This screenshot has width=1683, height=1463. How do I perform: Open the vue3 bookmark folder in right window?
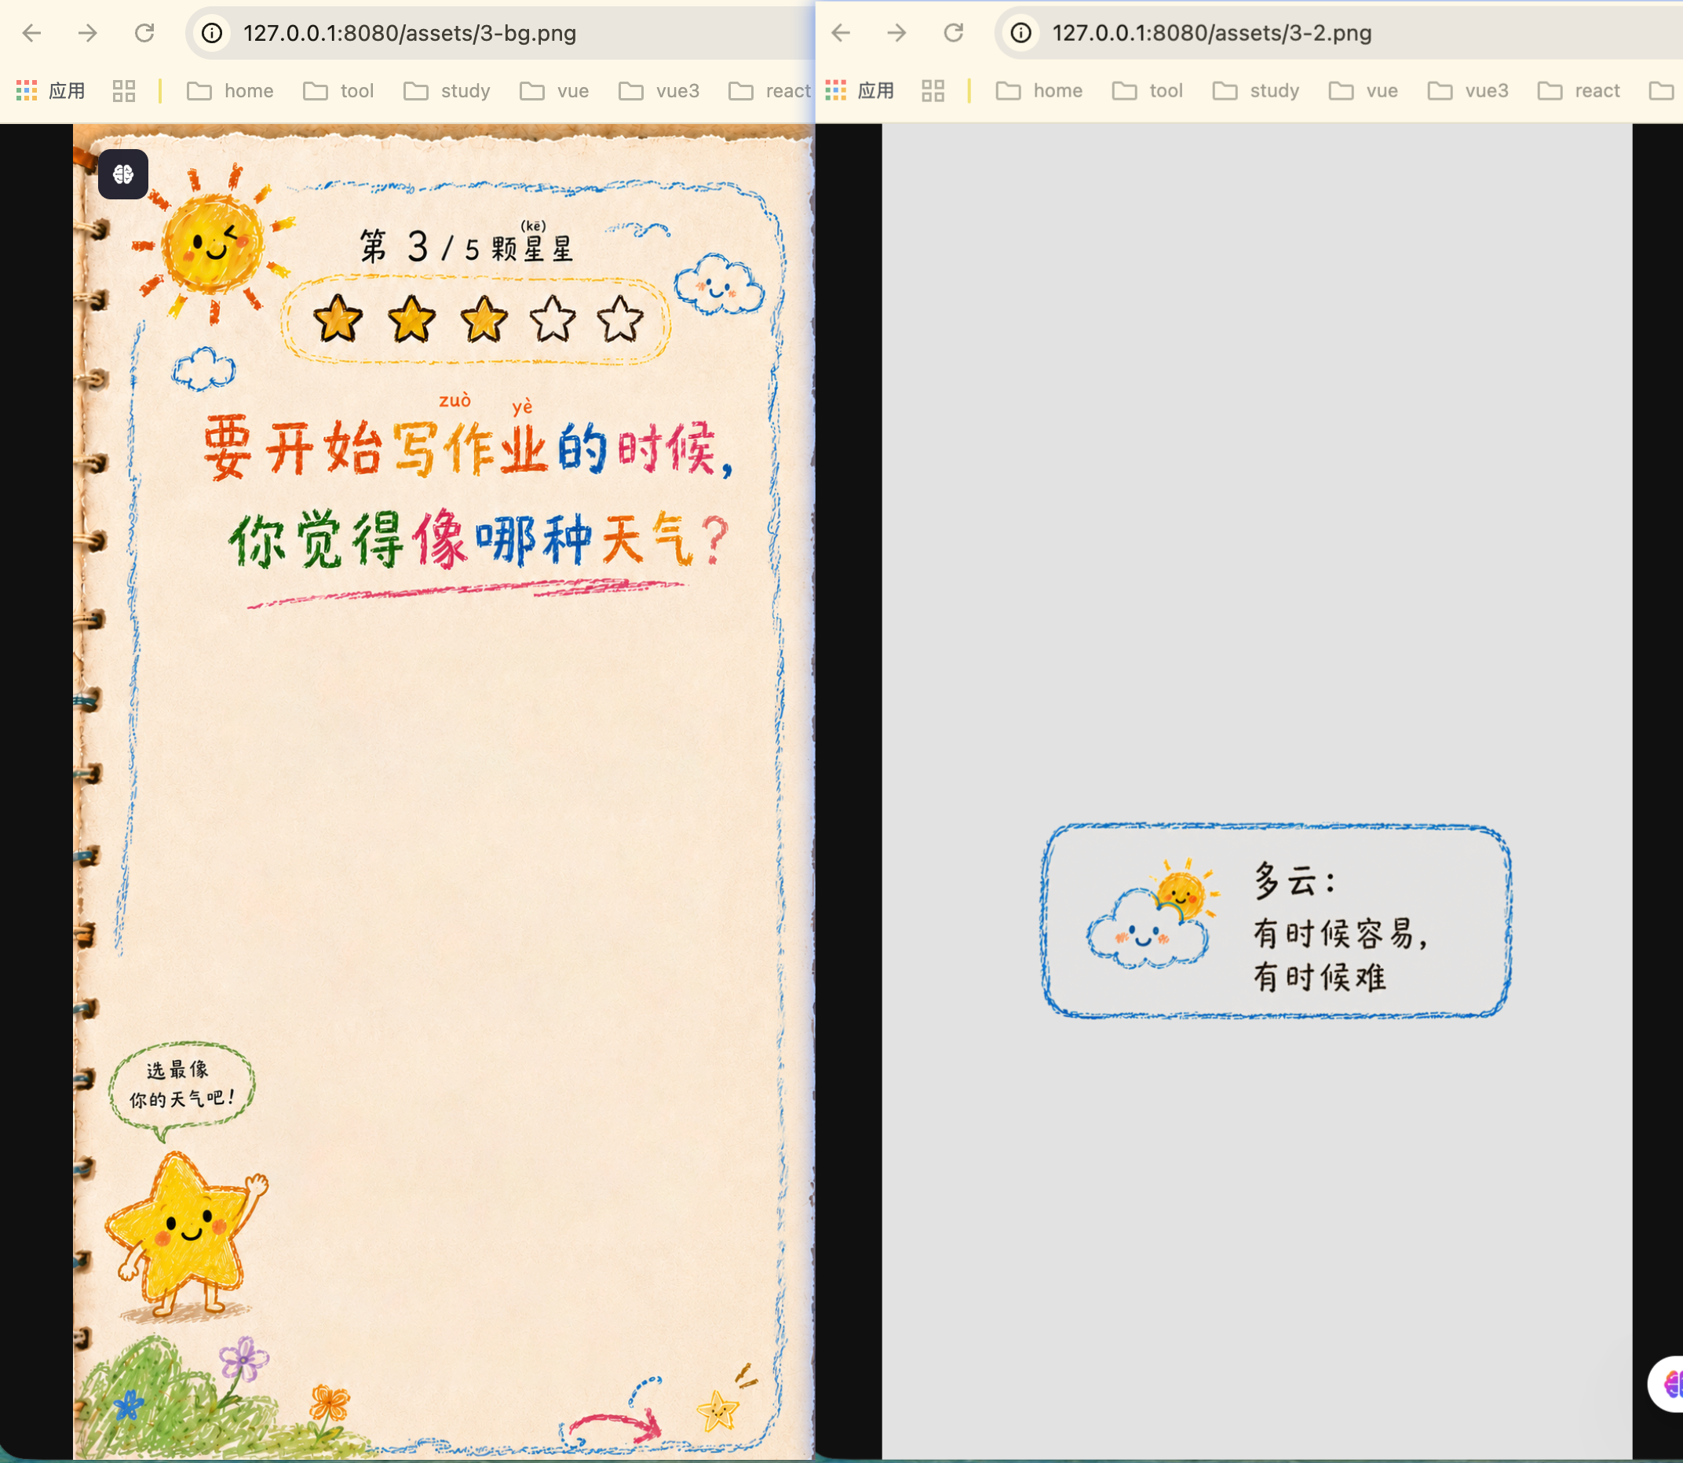(1468, 90)
